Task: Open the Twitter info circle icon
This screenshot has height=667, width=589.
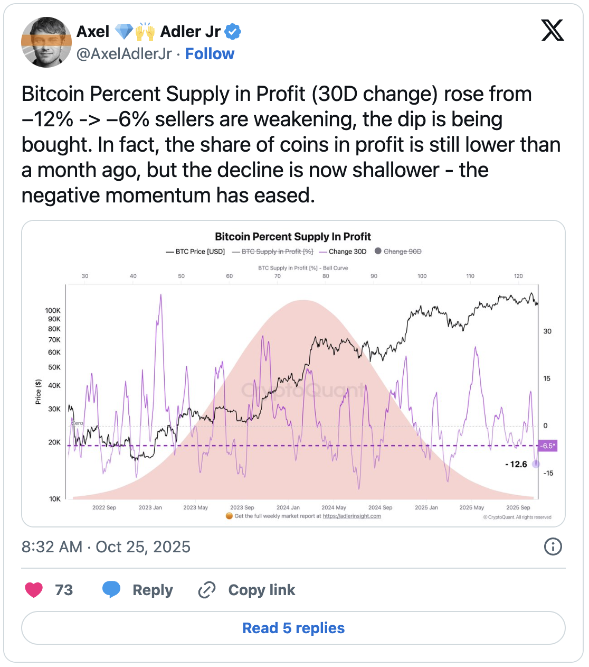Action: click(x=553, y=546)
